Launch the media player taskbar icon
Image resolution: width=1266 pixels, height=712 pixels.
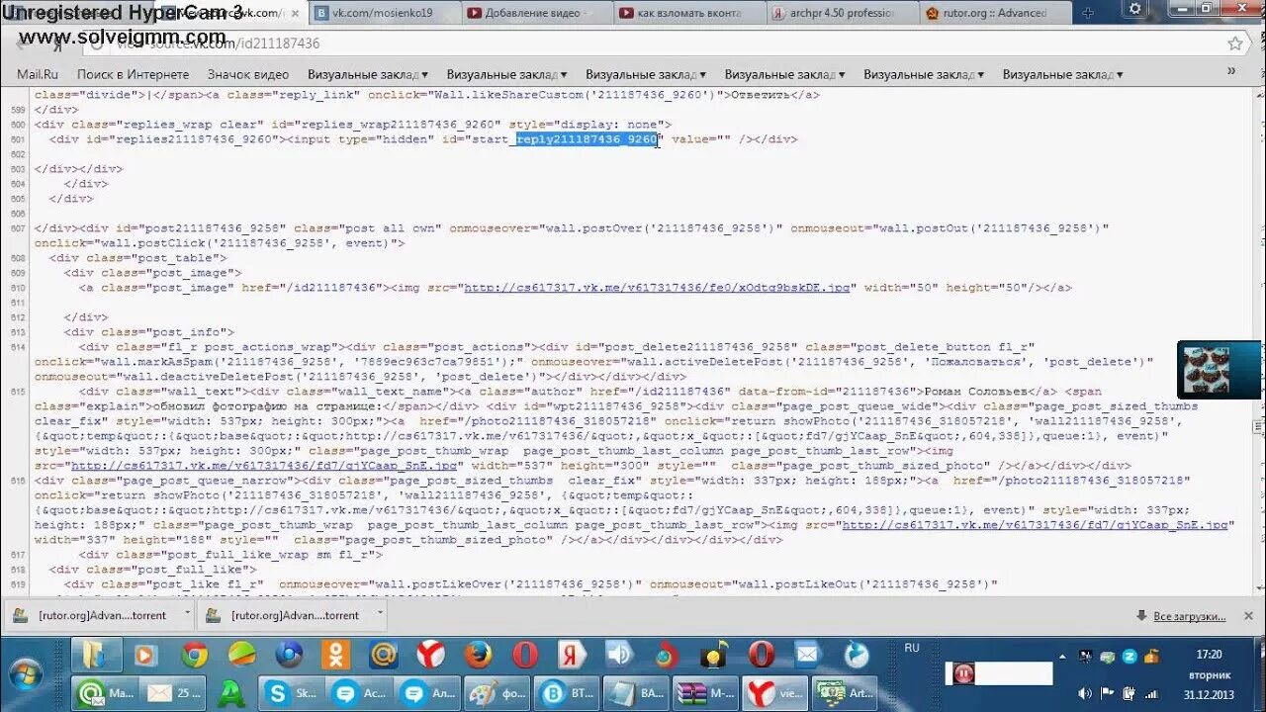pos(145,655)
